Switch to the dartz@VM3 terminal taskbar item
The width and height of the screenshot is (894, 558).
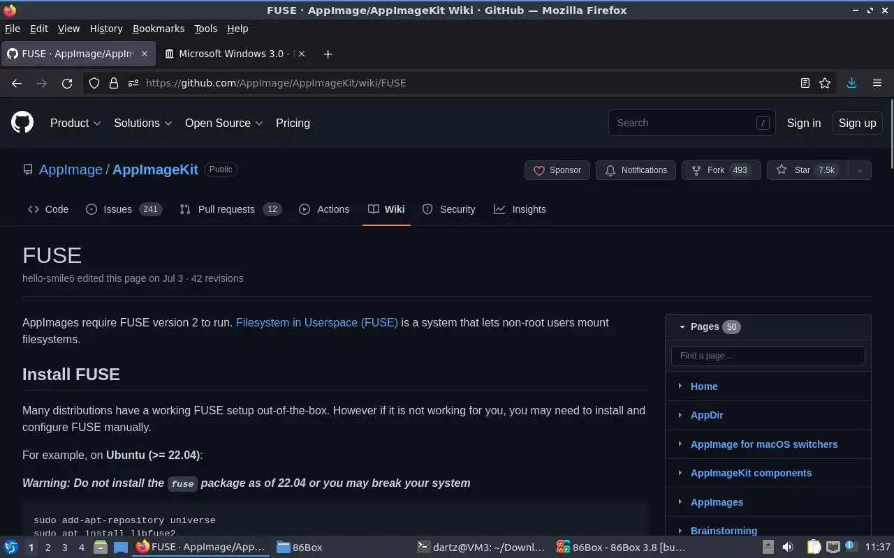[482, 548]
